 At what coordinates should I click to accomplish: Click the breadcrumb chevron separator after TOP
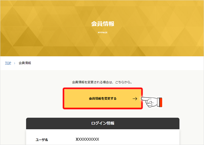coord(15,63)
